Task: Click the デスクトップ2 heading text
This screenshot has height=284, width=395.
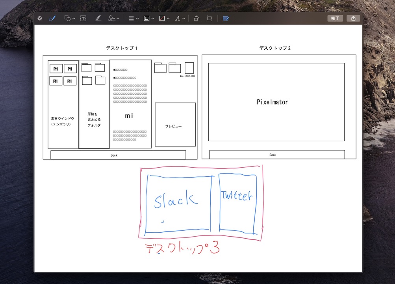Action: [275, 48]
